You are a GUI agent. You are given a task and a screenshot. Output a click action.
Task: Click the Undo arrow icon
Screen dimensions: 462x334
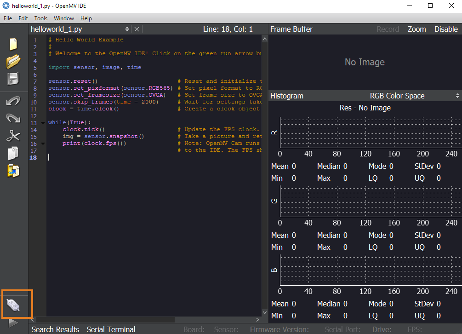tap(13, 101)
